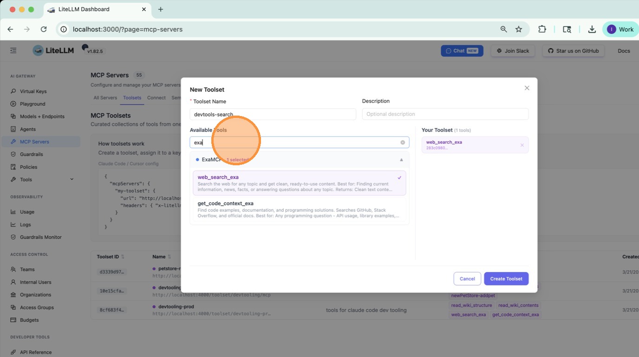Select MCP Servers in the sidebar
Viewport: 639px width, 357px height.
[41, 142]
